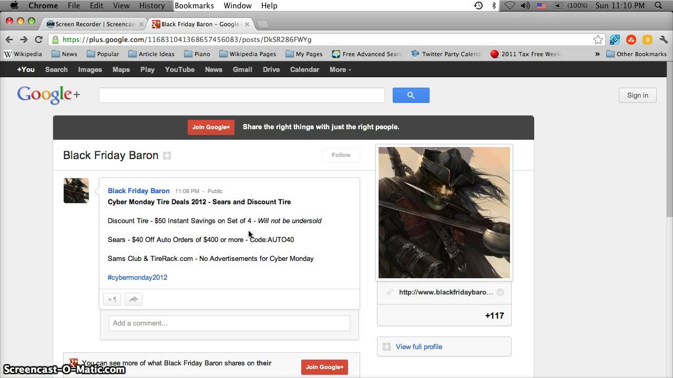Click the battery status icon
This screenshot has height=378, width=673.
pyautogui.click(x=559, y=6)
